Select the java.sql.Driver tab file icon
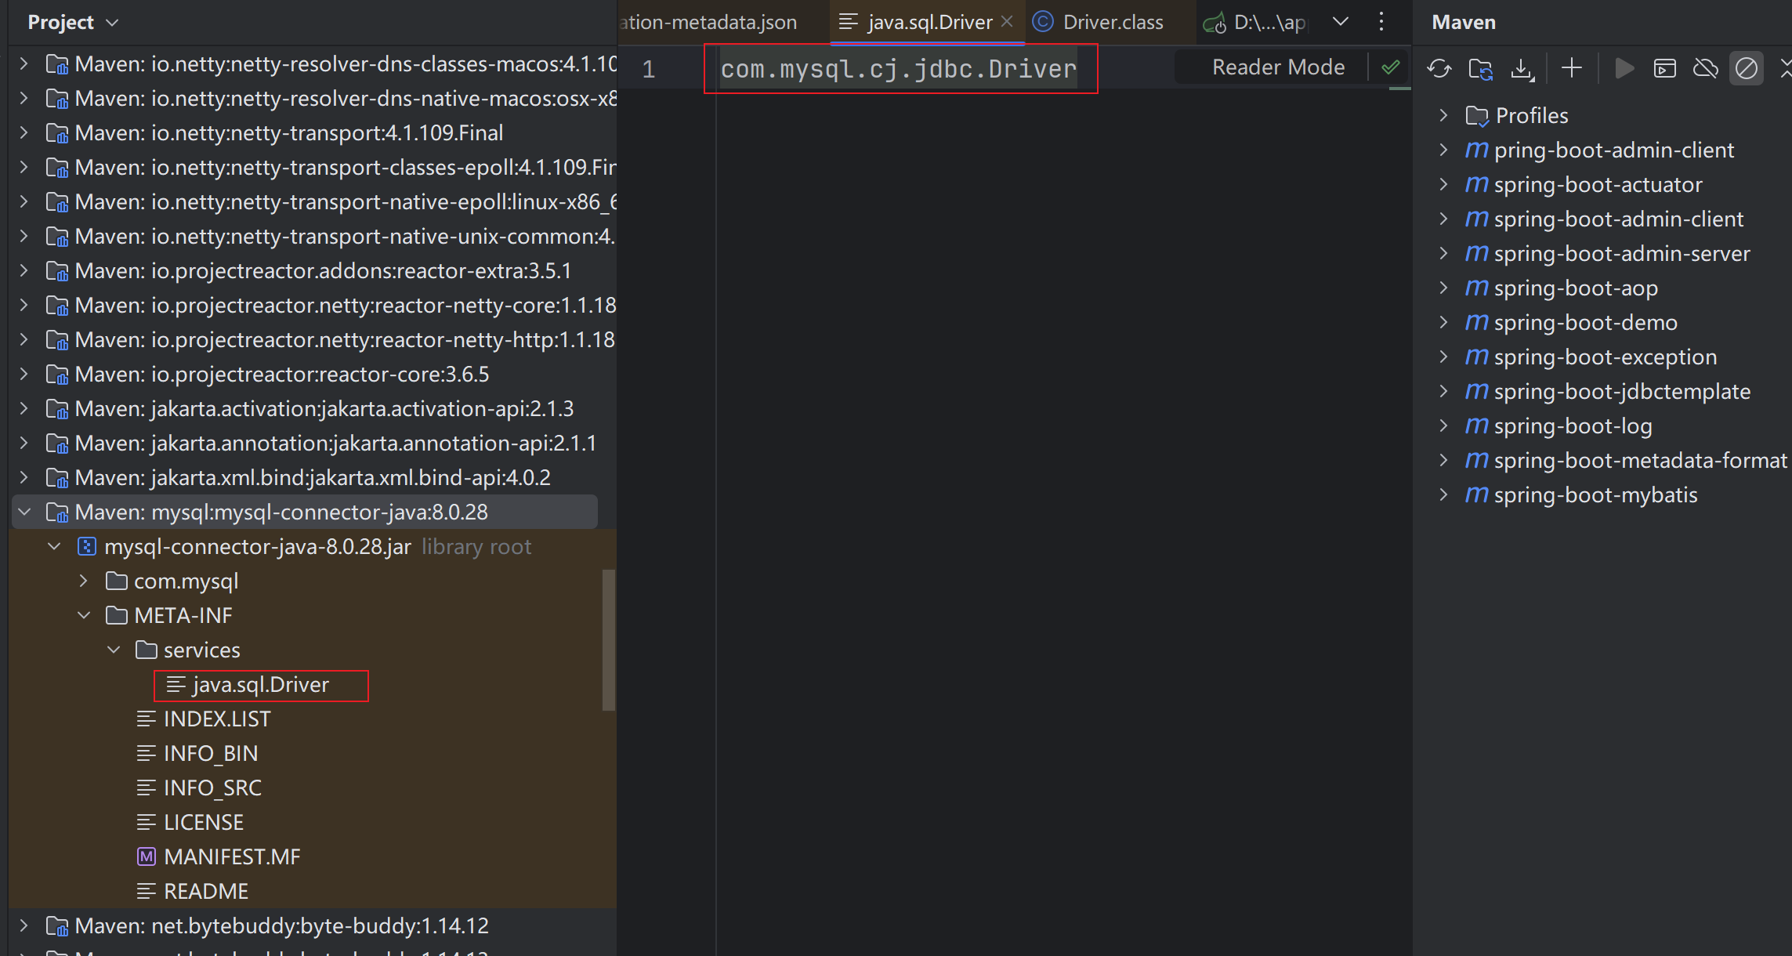 [x=848, y=22]
